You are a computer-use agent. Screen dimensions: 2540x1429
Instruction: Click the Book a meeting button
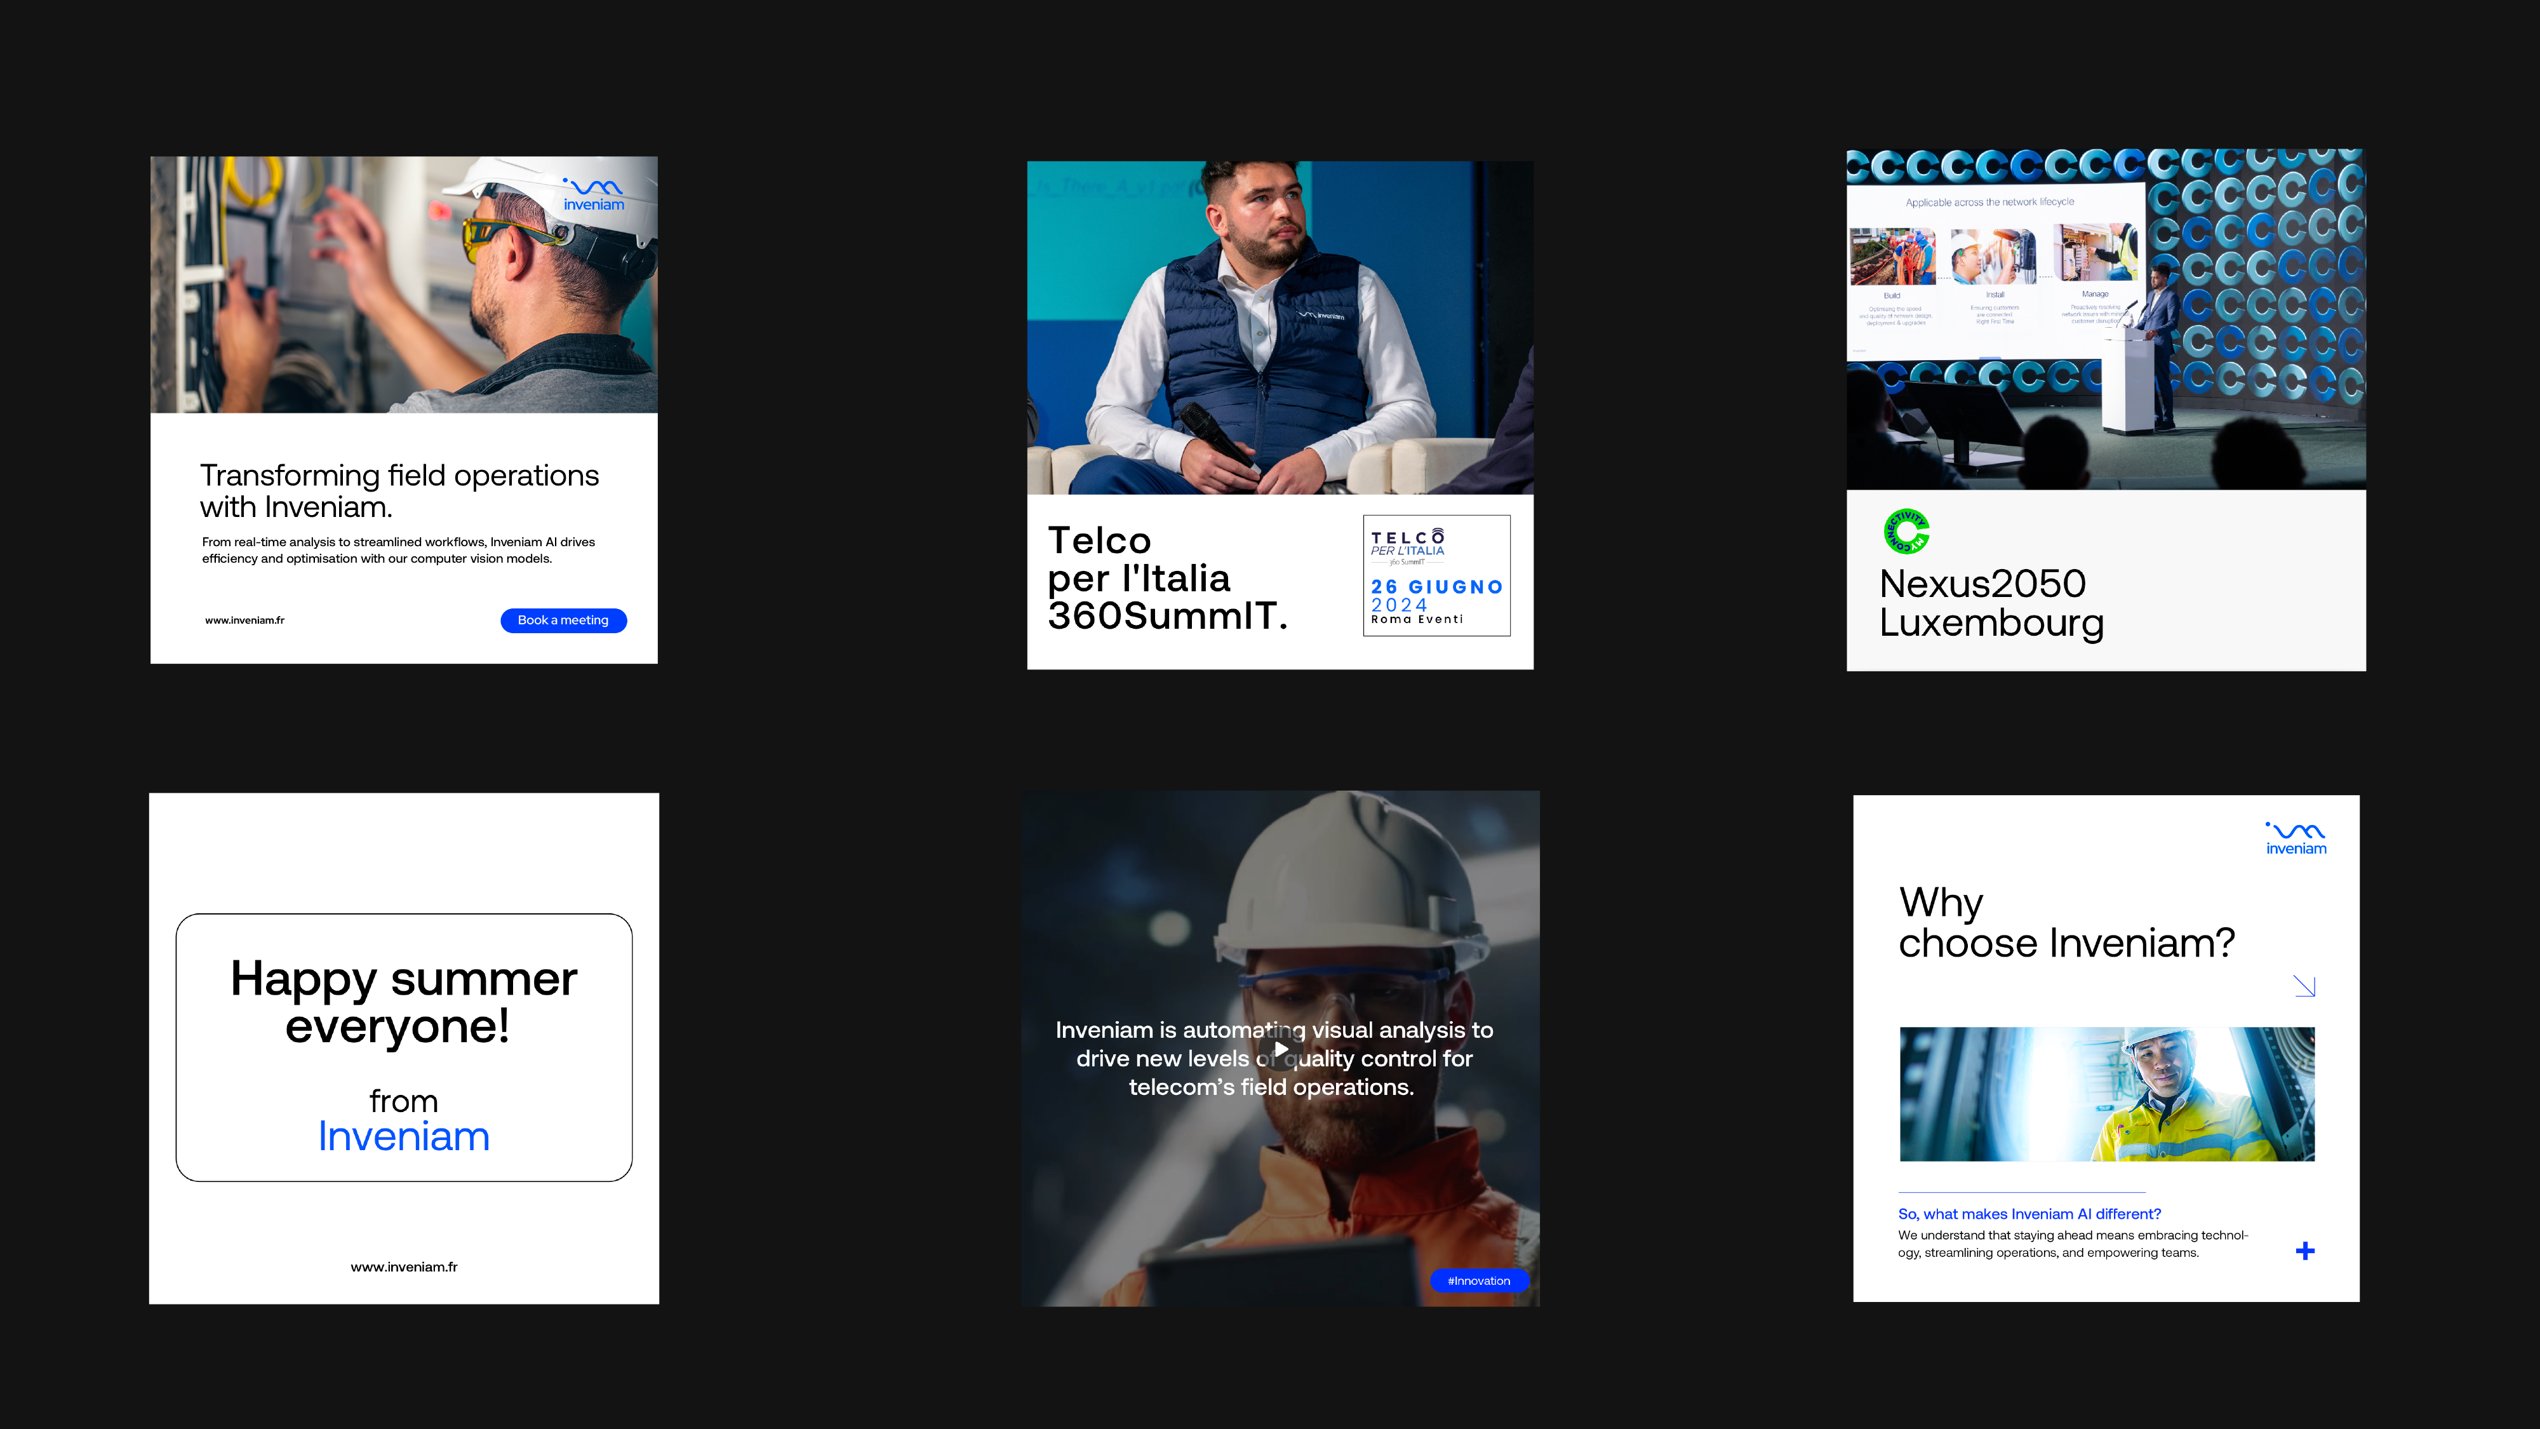coord(563,621)
